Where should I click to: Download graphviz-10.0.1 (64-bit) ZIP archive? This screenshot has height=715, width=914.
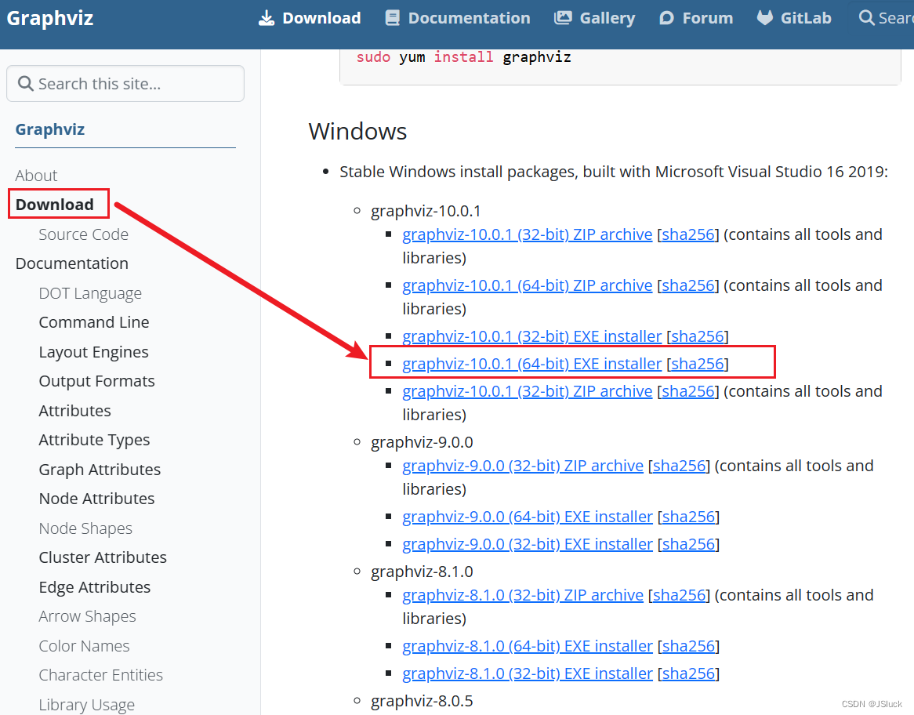coord(527,285)
